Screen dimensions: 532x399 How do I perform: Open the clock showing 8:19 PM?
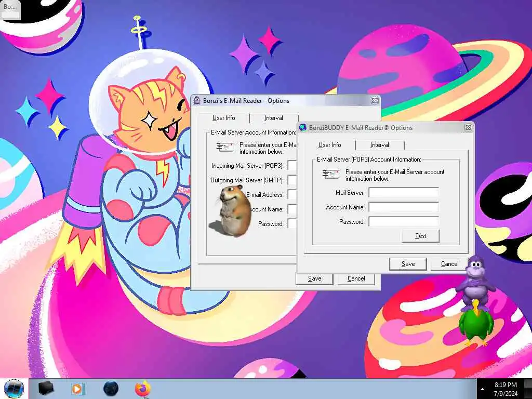[x=506, y=389]
